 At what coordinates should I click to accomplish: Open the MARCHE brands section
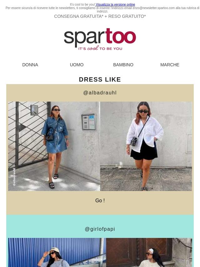coord(170,65)
